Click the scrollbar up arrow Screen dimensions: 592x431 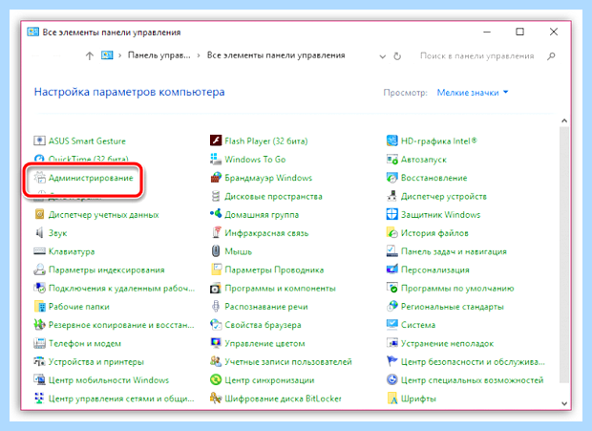point(564,120)
